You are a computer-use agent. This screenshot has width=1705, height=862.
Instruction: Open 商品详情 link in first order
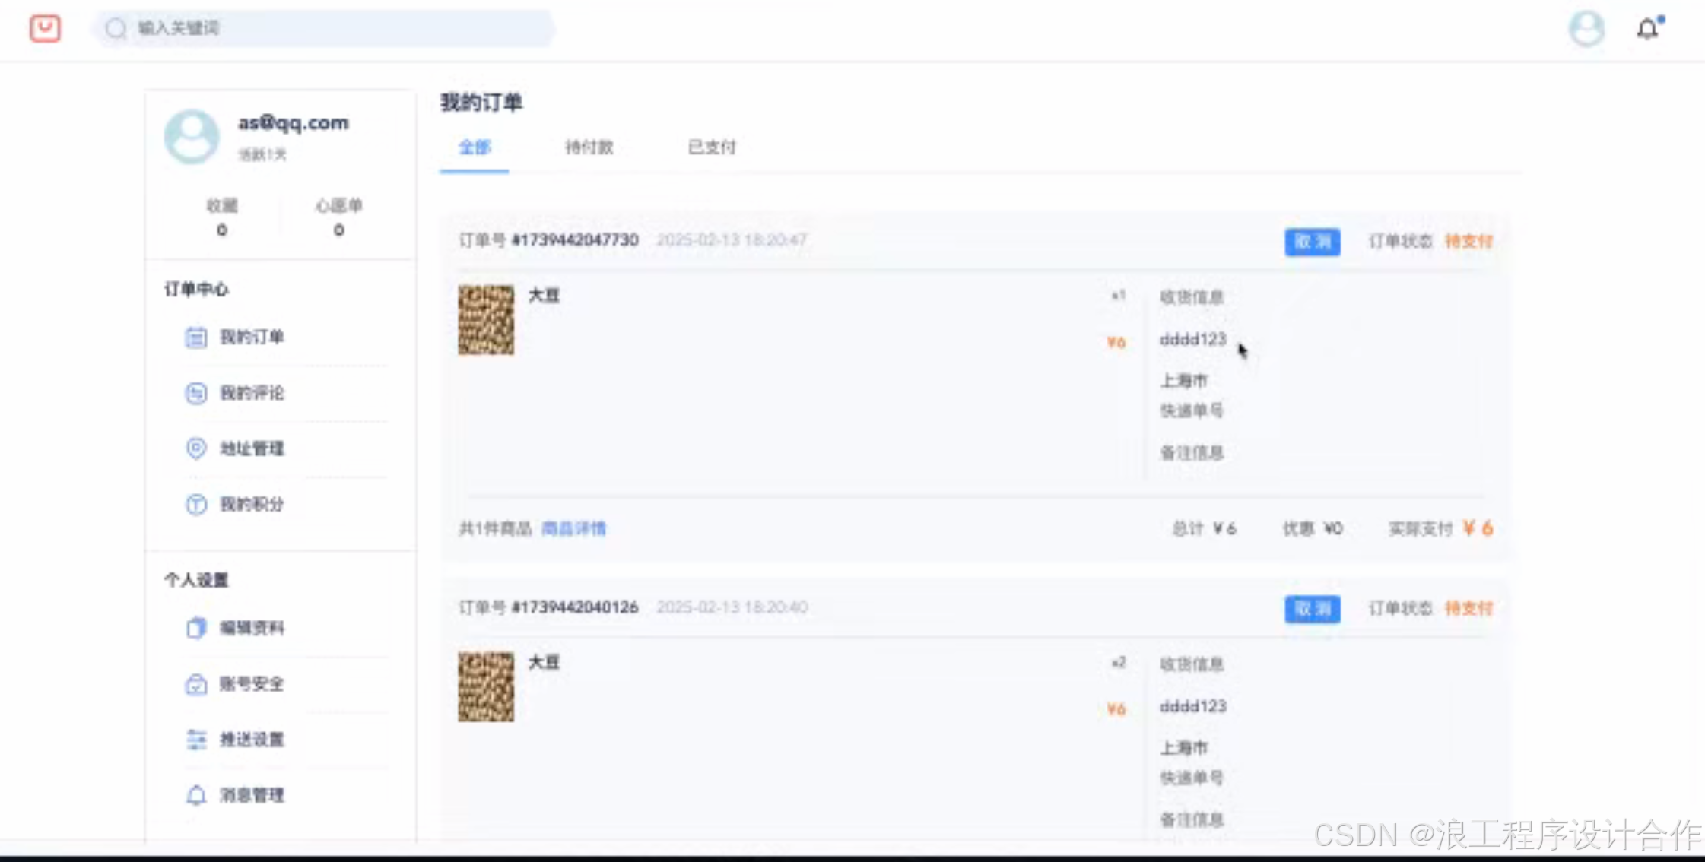[x=573, y=528]
